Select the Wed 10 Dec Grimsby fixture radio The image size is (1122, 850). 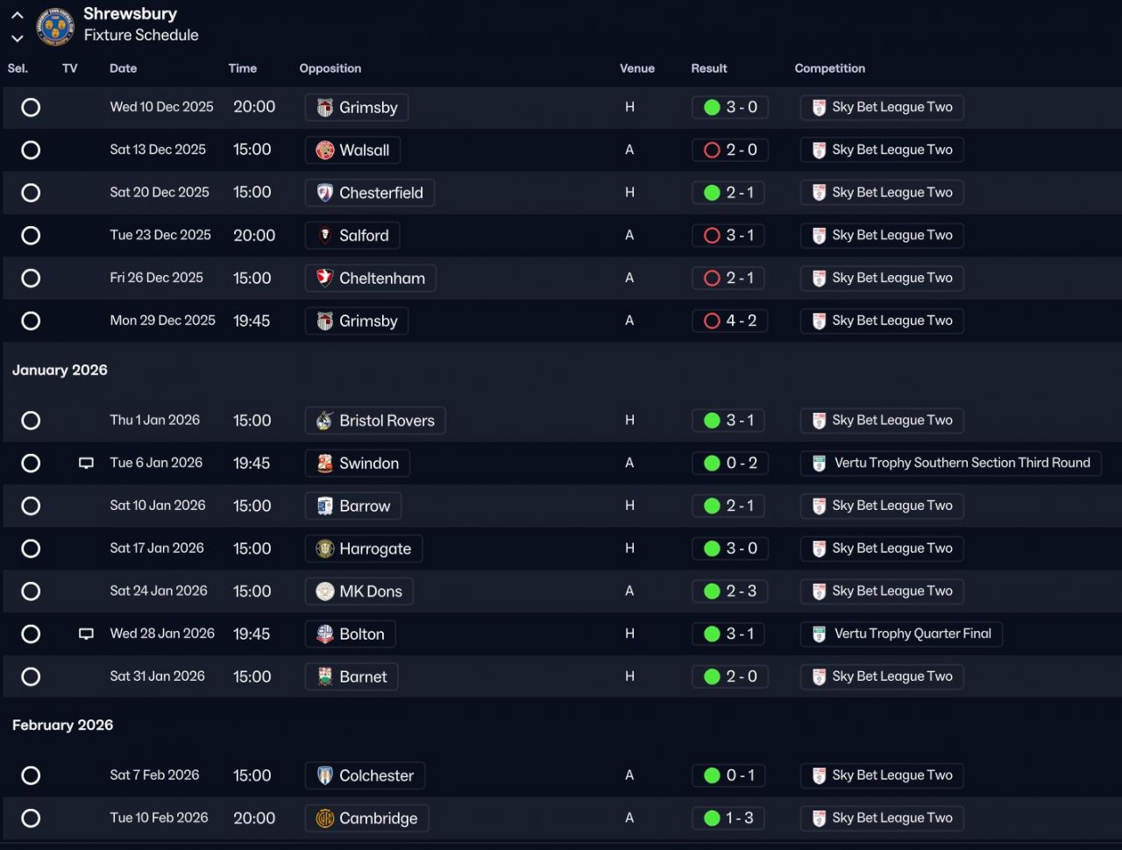click(31, 108)
